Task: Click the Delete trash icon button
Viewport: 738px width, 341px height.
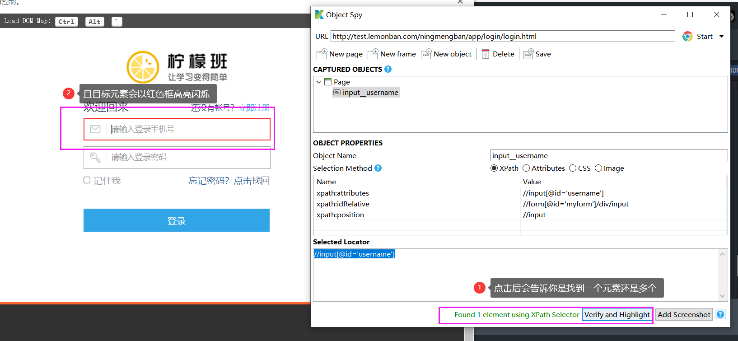Action: point(498,54)
